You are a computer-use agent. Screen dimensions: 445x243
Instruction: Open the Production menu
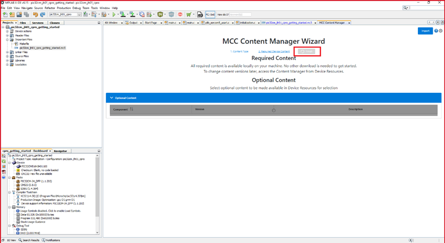[x=64, y=8]
